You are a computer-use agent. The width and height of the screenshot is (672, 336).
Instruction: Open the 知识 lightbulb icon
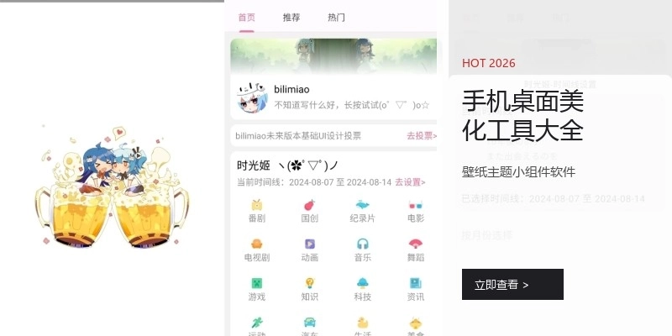[309, 283]
